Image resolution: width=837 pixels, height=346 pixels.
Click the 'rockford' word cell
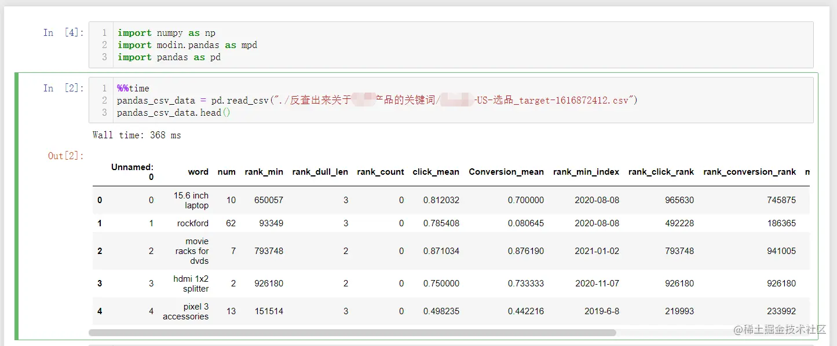193,223
